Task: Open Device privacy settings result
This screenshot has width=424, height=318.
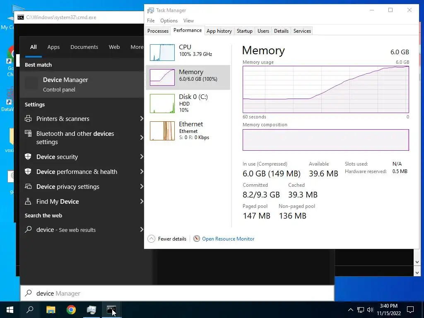Action: [x=82, y=186]
